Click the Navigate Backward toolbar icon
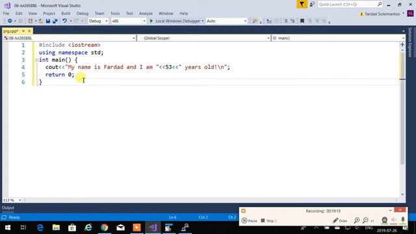Screen dimensions: 416x234 point(10,21)
